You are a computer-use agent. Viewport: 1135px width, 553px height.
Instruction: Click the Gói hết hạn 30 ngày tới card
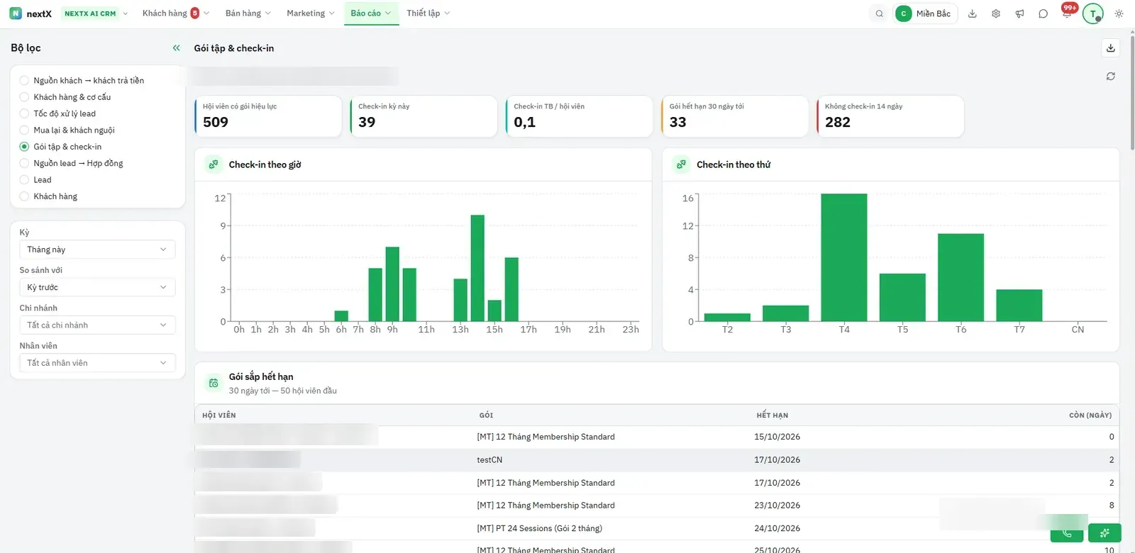735,116
